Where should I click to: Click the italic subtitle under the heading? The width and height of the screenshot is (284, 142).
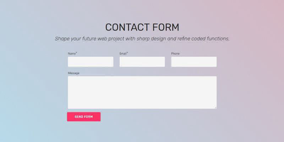[x=142, y=39]
